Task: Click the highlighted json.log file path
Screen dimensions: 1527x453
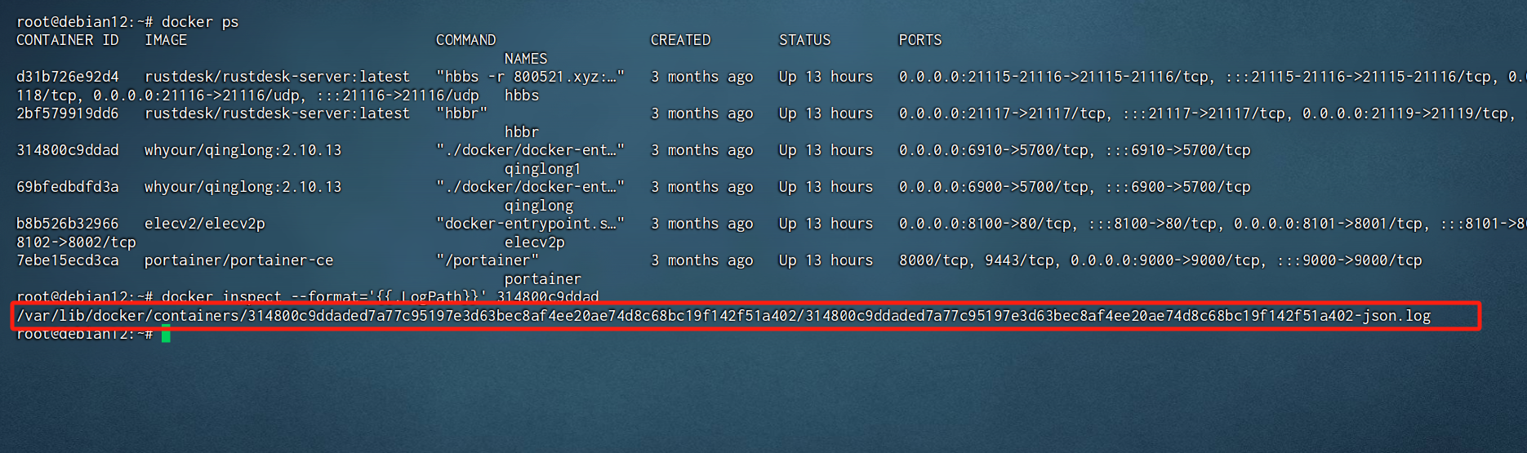Action: coord(723,316)
